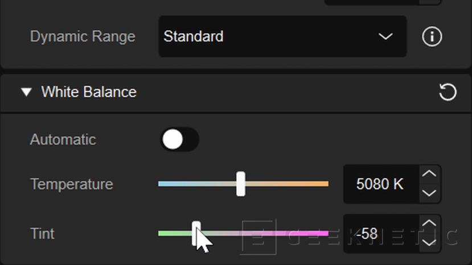The width and height of the screenshot is (472, 265).
Task: Open the Dynamic Range dropdown
Action: (x=282, y=37)
